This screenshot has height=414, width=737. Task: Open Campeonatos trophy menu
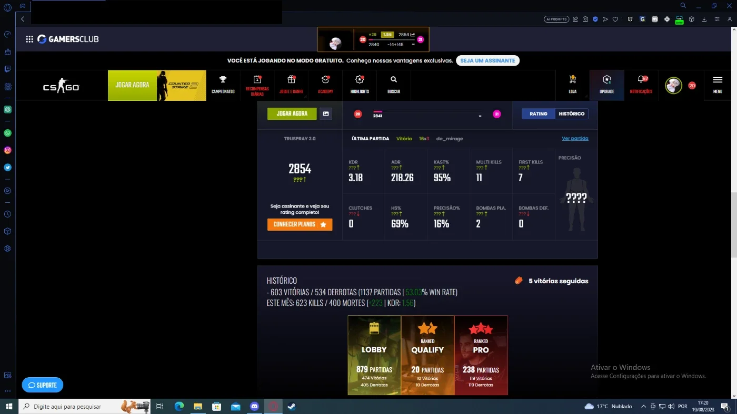click(223, 85)
